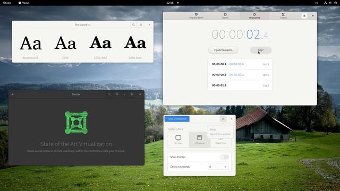Switch Boxes to list view

pyautogui.click(x=117, y=94)
